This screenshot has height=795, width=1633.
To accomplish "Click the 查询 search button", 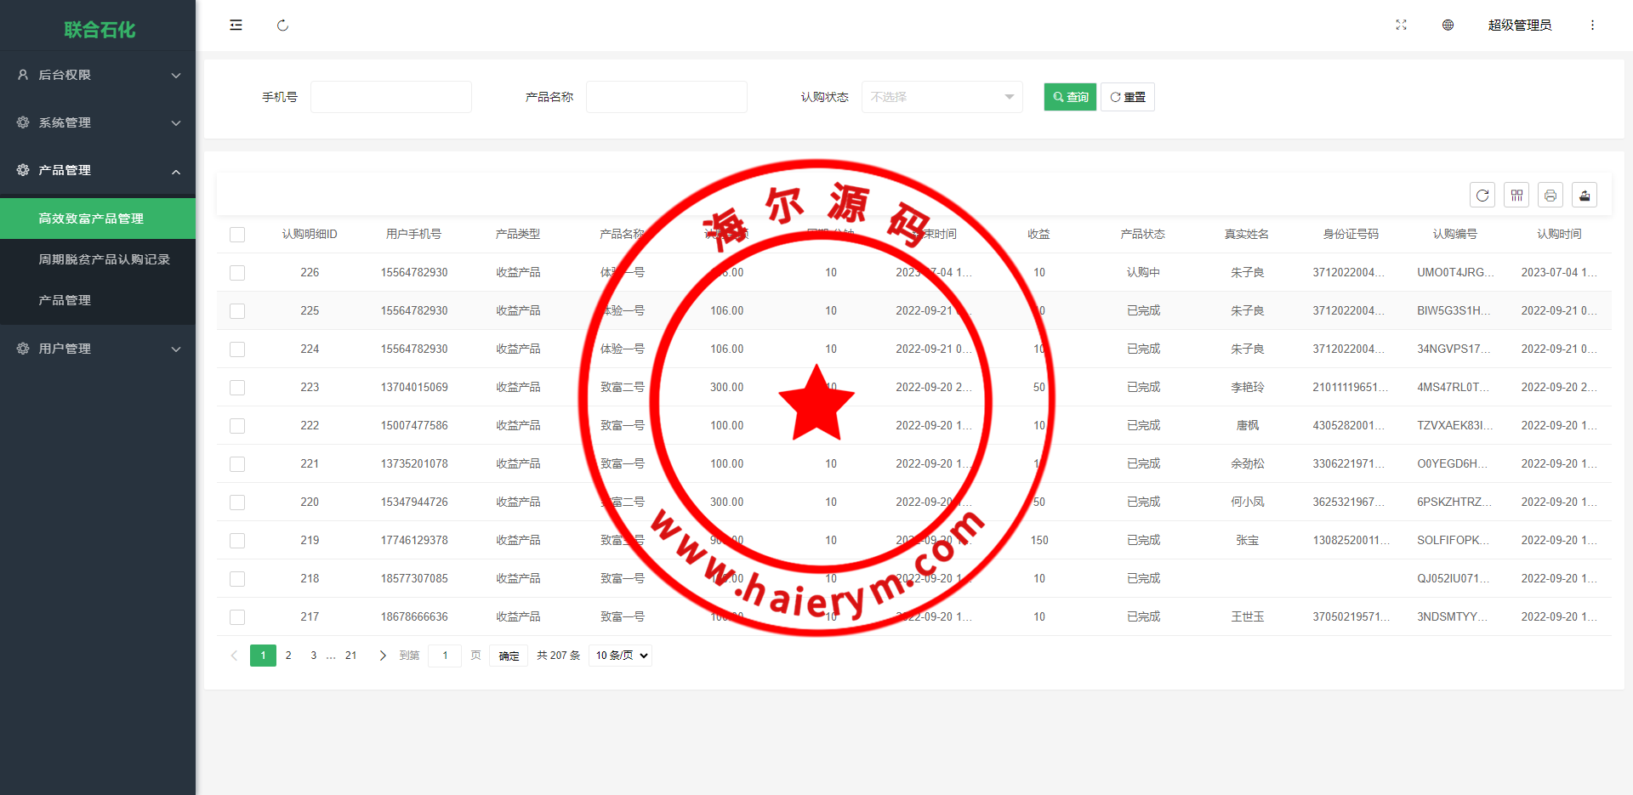I will [x=1069, y=96].
